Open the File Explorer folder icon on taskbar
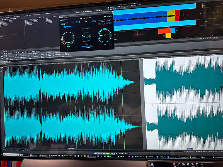Image resolution: width=223 pixels, height=167 pixels. [x=59, y=156]
